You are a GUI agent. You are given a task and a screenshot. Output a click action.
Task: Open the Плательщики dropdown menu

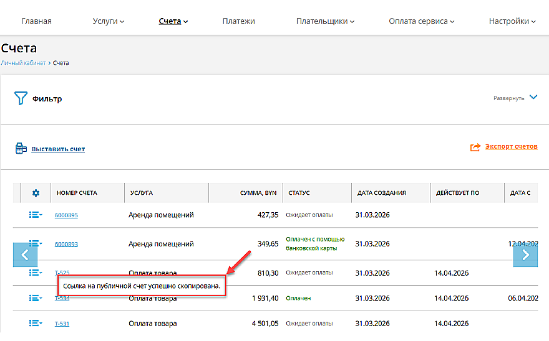(x=325, y=21)
